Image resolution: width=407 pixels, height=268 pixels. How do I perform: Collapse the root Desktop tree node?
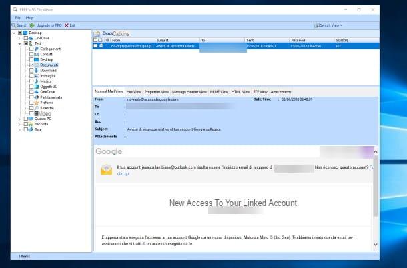coord(14,33)
